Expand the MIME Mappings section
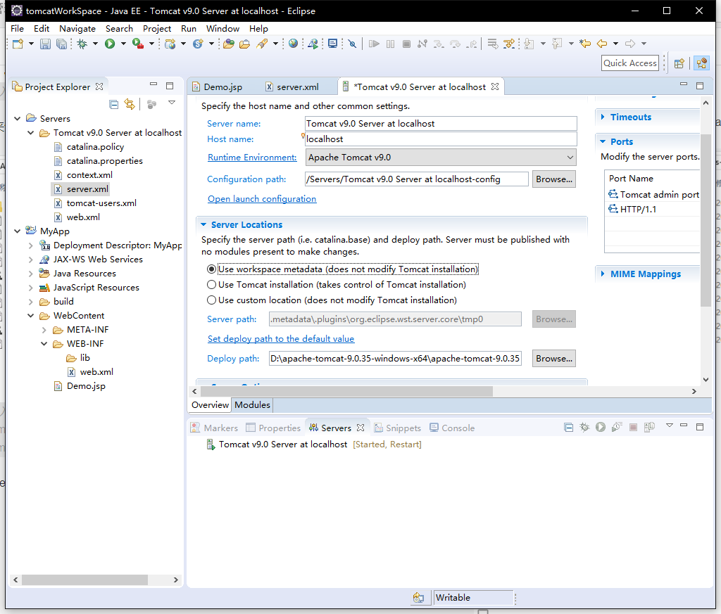 [603, 274]
